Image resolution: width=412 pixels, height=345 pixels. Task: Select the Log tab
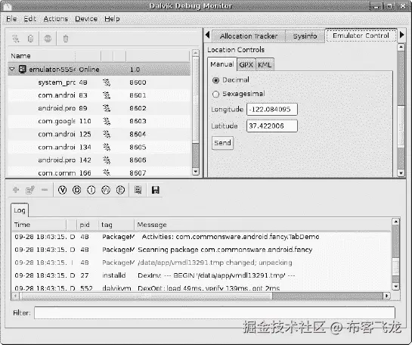pyautogui.click(x=20, y=210)
